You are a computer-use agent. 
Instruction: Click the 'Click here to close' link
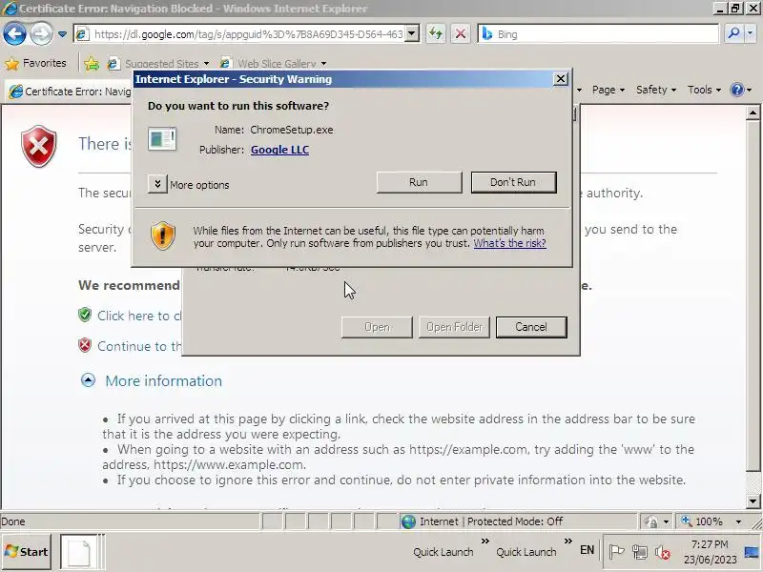click(x=139, y=316)
